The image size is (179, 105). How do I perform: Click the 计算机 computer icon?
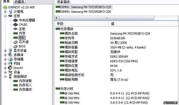pos(10,12)
